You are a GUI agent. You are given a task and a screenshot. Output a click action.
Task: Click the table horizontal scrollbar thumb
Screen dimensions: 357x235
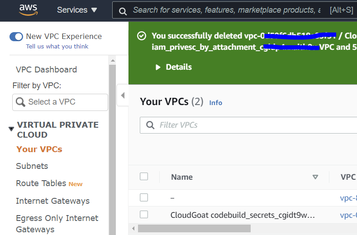194,228
